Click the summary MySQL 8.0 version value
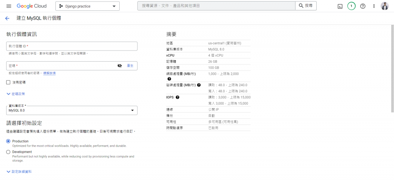The height and width of the screenshot is (182, 394). coord(216,49)
